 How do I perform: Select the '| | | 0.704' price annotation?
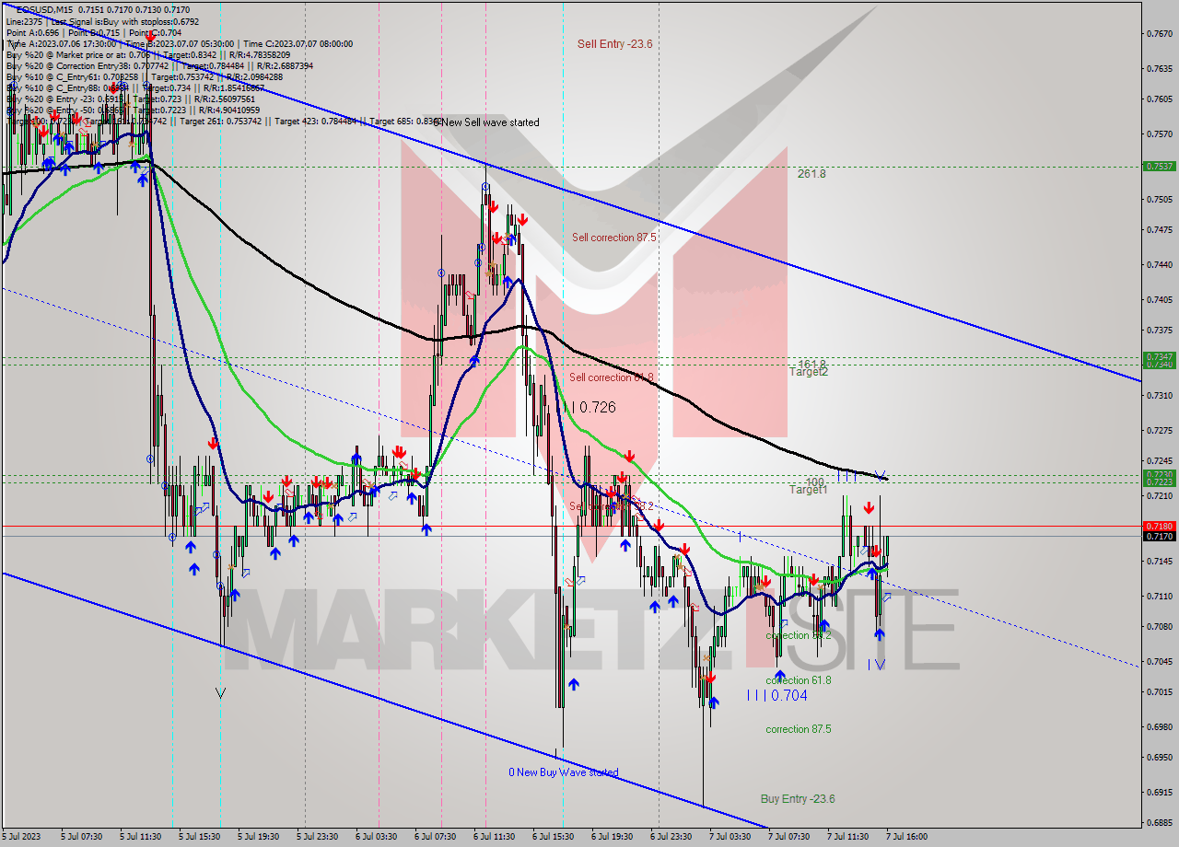click(777, 696)
